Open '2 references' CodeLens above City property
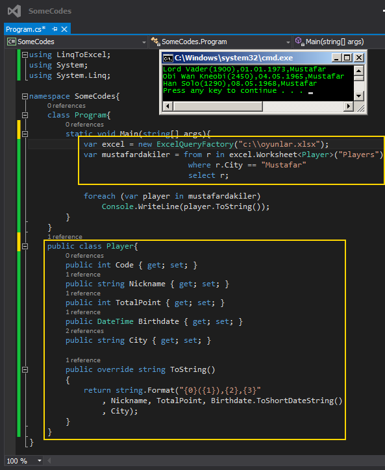Image resolution: width=385 pixels, height=470 pixels. pos(84,331)
